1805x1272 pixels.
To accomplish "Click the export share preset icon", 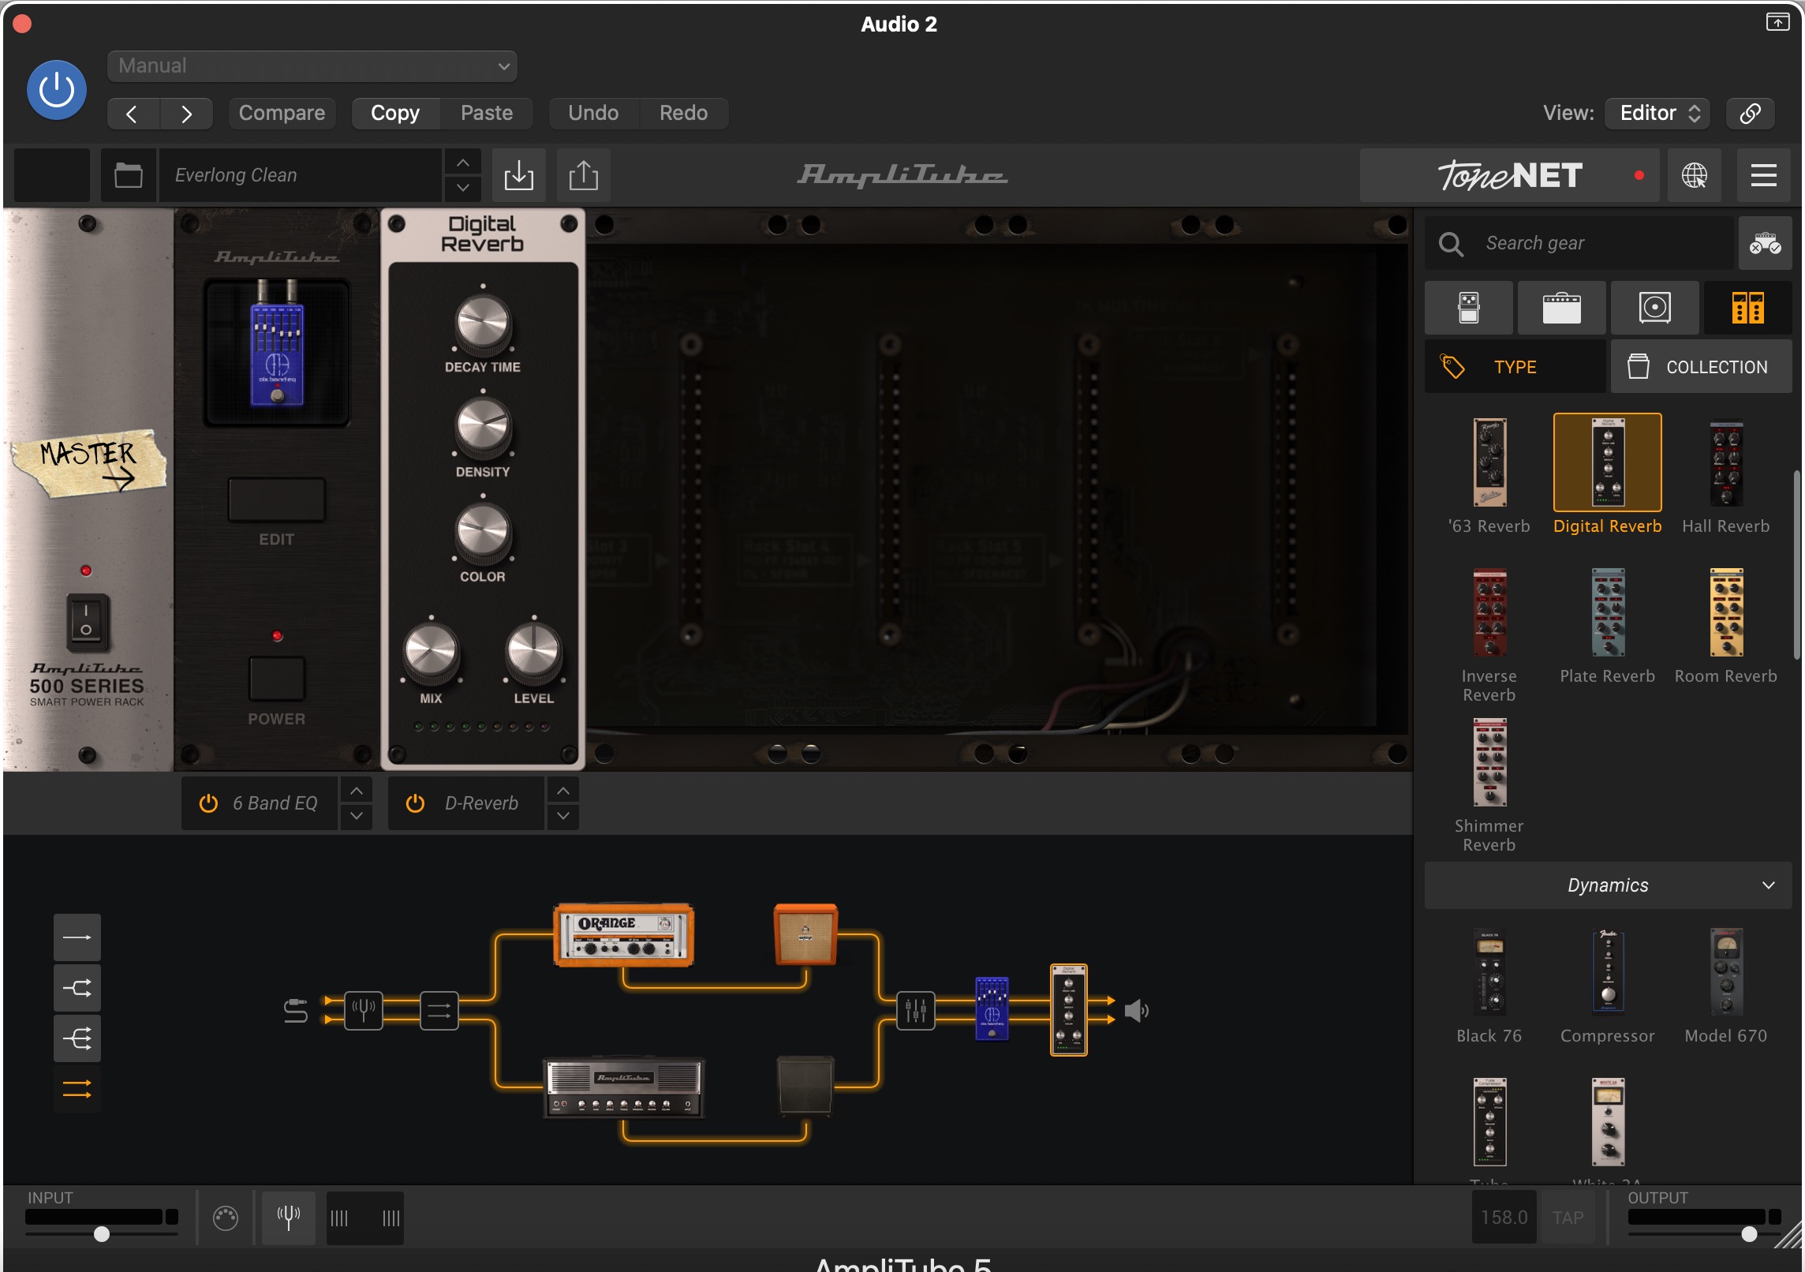I will tap(584, 175).
